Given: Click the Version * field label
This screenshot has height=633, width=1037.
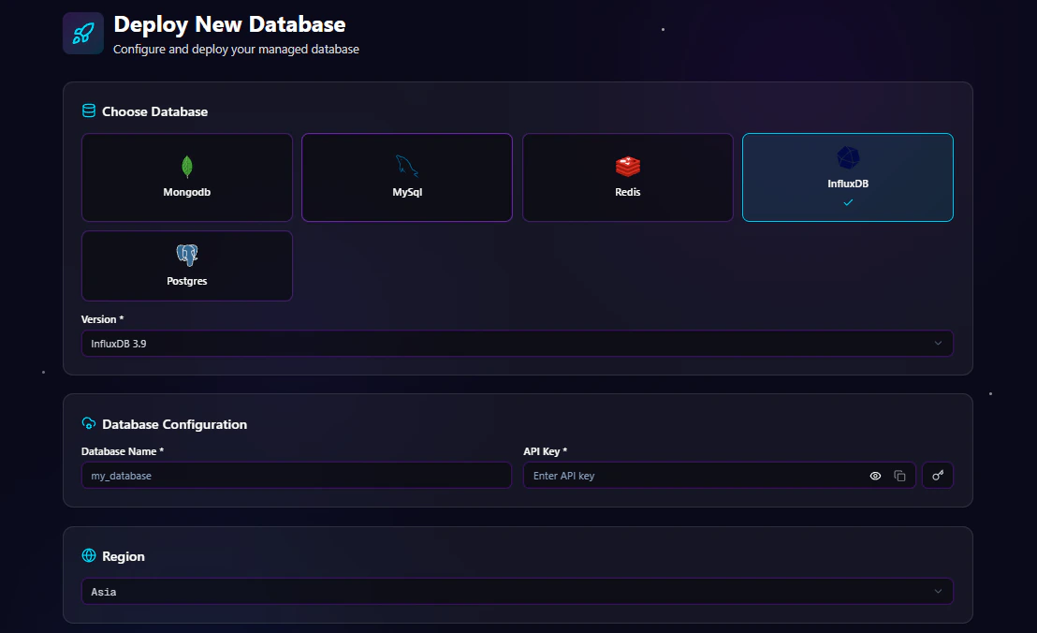Looking at the screenshot, I should (x=103, y=318).
